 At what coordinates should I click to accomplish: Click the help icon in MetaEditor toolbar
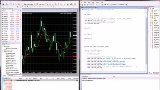[x=126, y=4]
